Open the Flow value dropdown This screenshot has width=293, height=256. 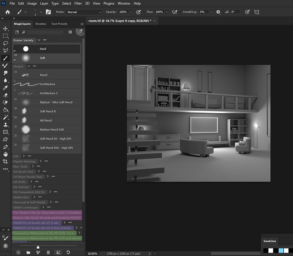(167, 12)
